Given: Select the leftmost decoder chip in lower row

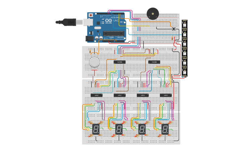Looking at the screenshot, I should 97,95.
